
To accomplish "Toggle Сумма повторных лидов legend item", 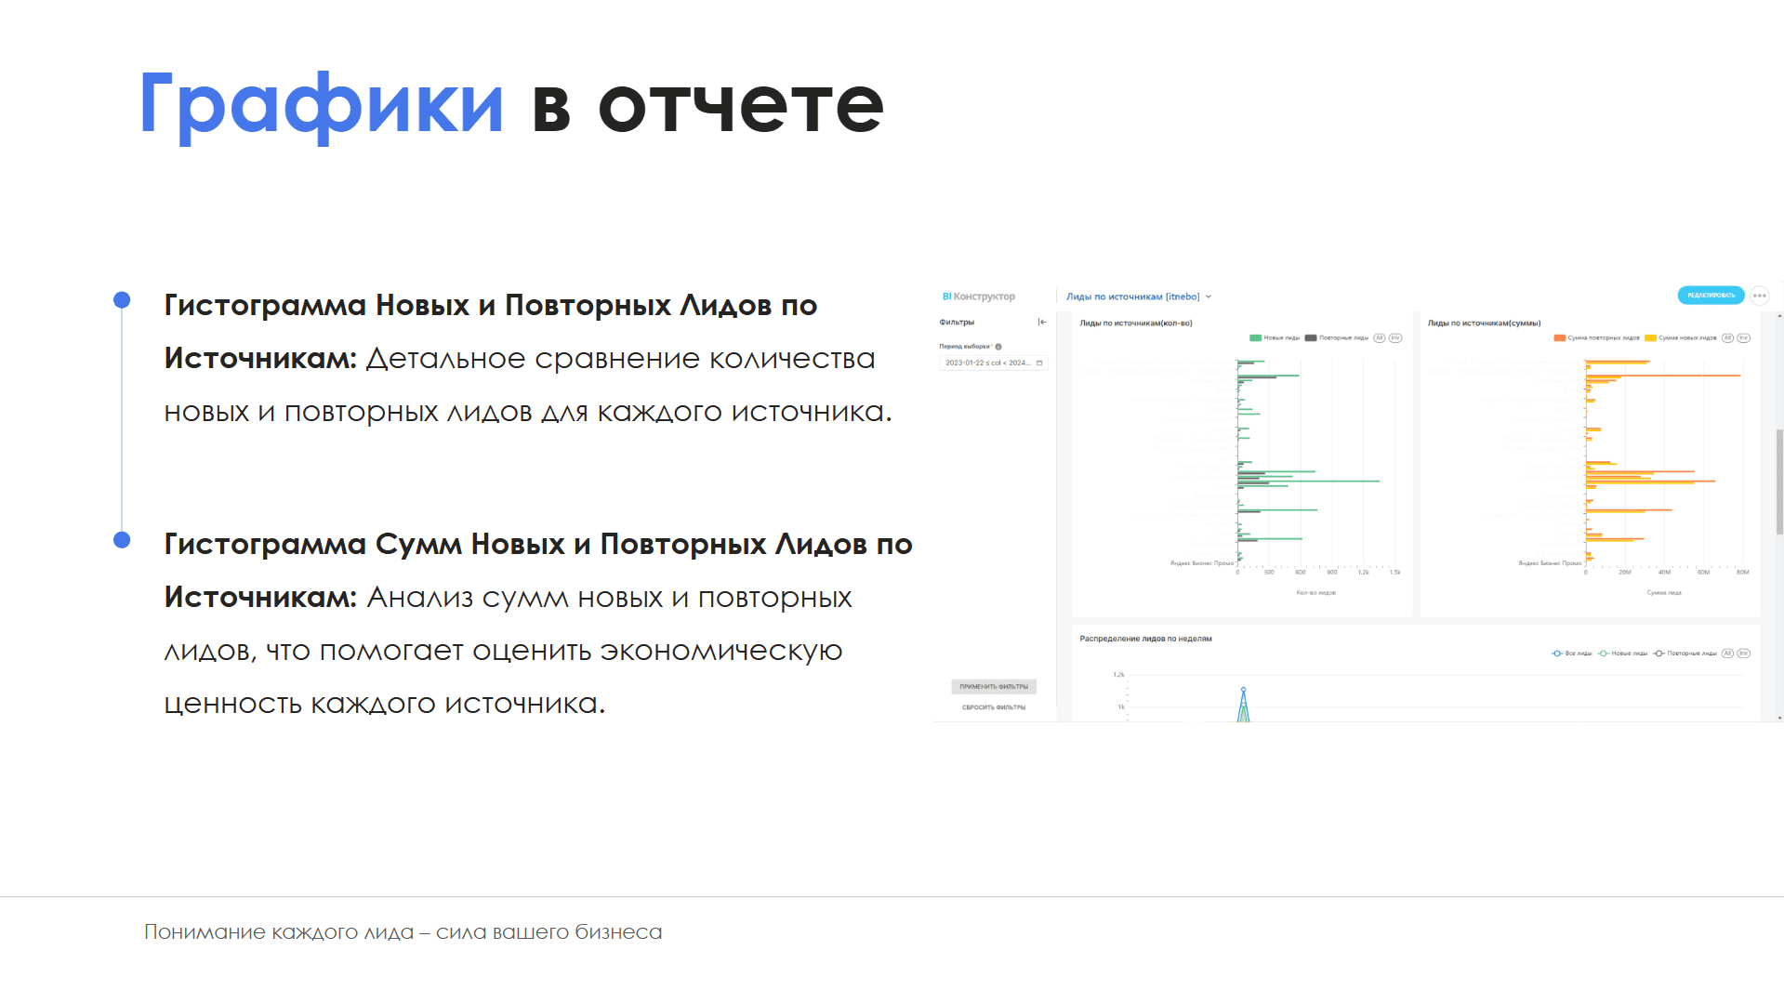I will pyautogui.click(x=1596, y=338).
